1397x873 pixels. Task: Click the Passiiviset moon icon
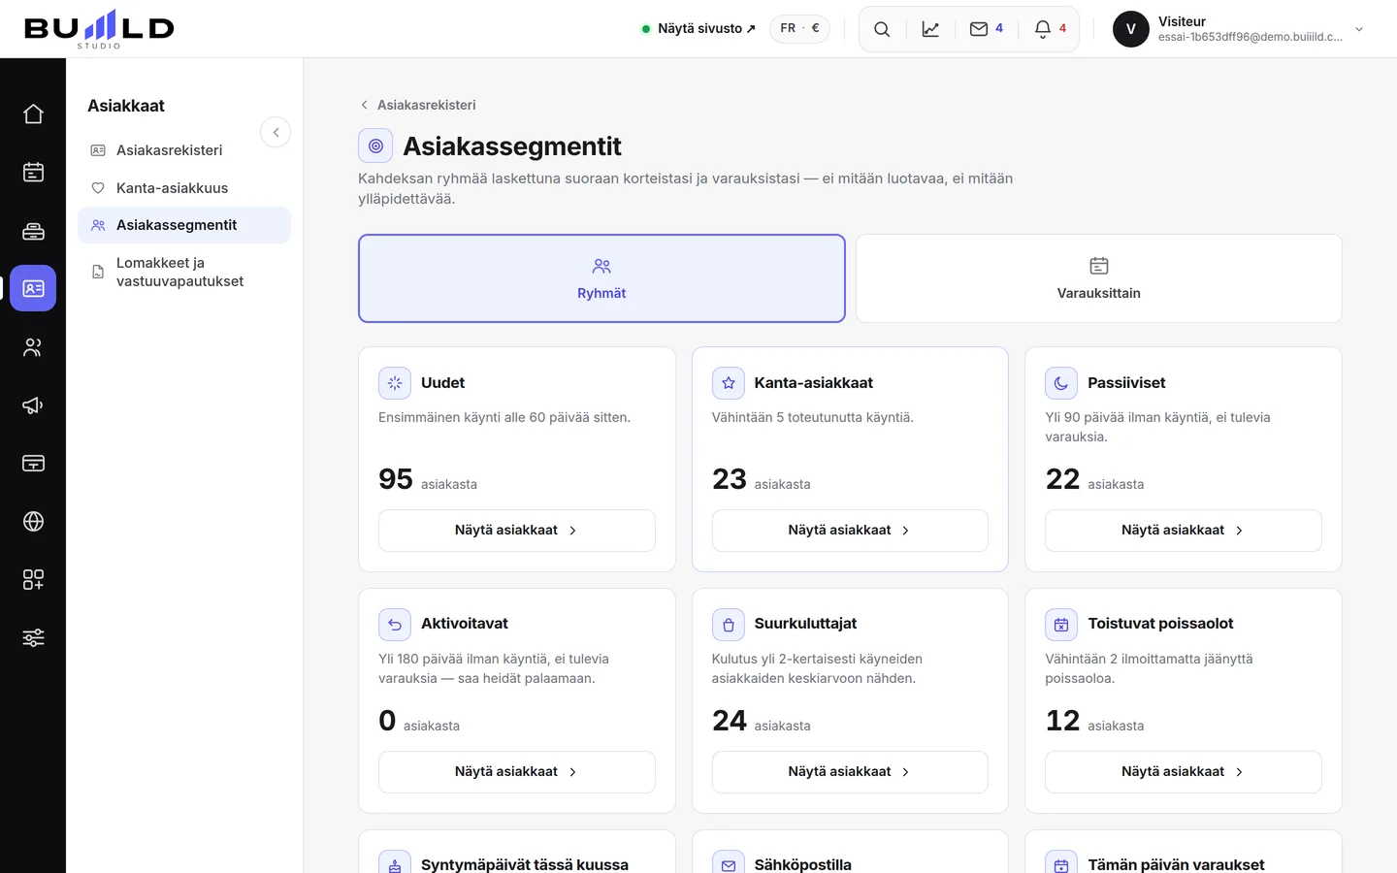click(1061, 383)
